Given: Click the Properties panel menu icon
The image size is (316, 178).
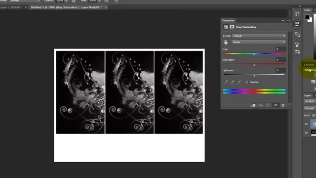Looking at the screenshot, I should 289,21.
